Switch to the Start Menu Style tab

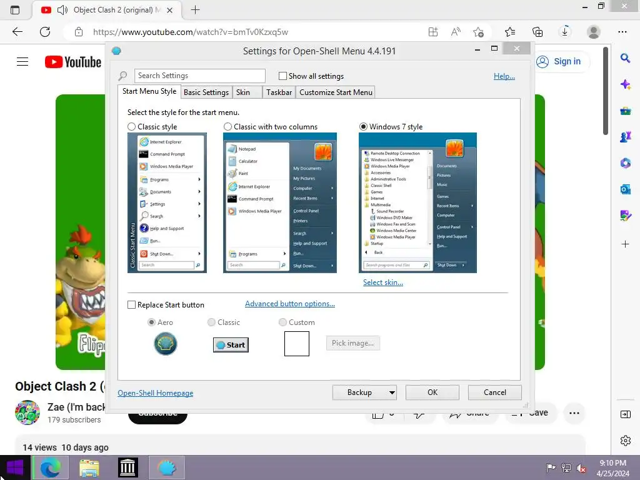pos(149,91)
